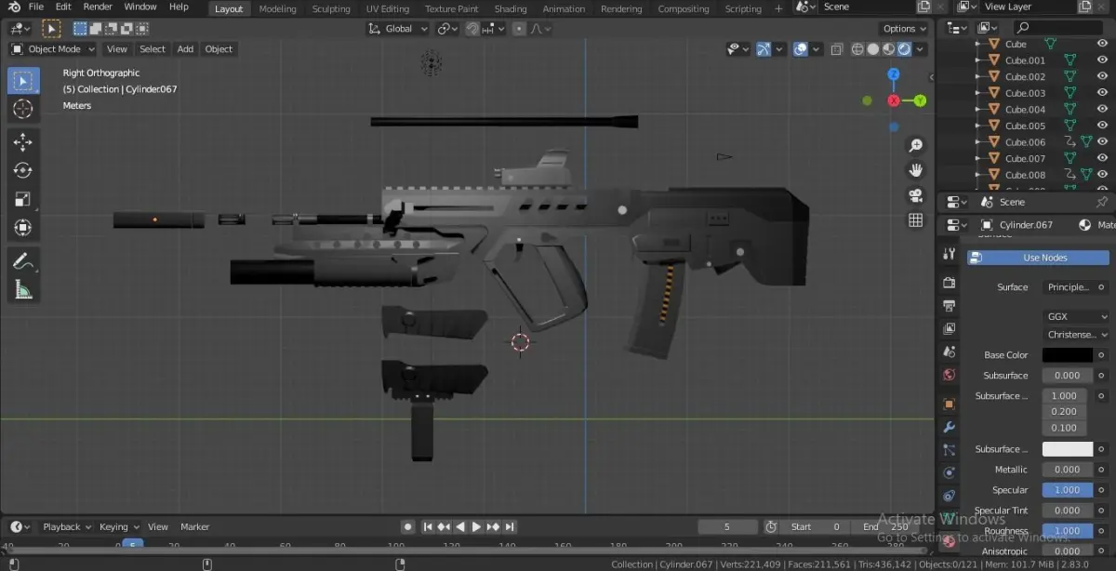Viewport: 1116px width, 571px height.
Task: Hide Cube.001 with its eye icon
Action: (x=1102, y=60)
